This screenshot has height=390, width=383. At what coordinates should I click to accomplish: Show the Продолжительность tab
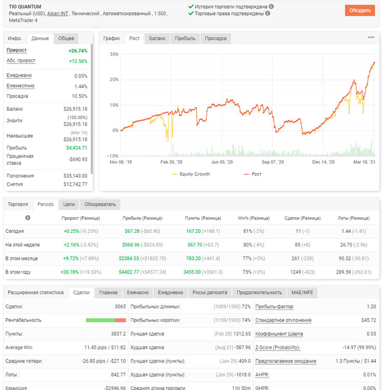(259, 292)
